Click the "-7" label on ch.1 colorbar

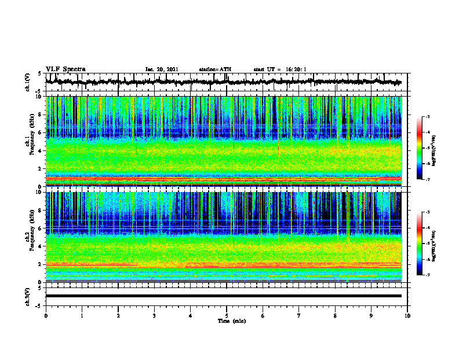427,179
